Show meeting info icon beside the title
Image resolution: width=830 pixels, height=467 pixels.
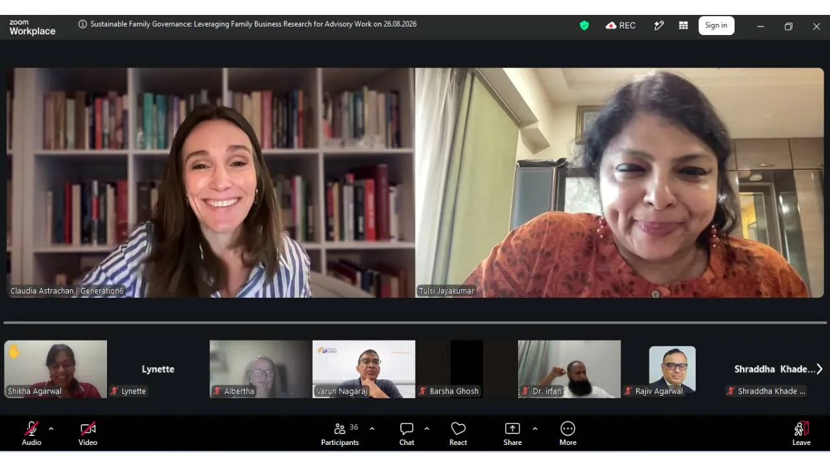click(x=82, y=25)
